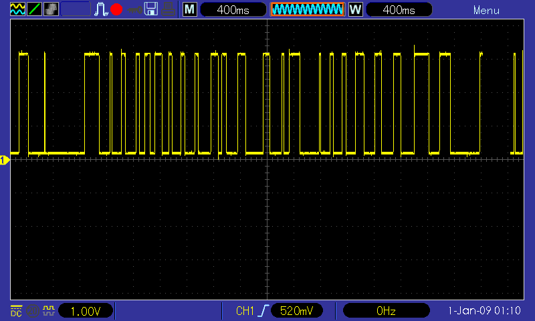Click the waveform memory position bar

pyautogui.click(x=308, y=9)
